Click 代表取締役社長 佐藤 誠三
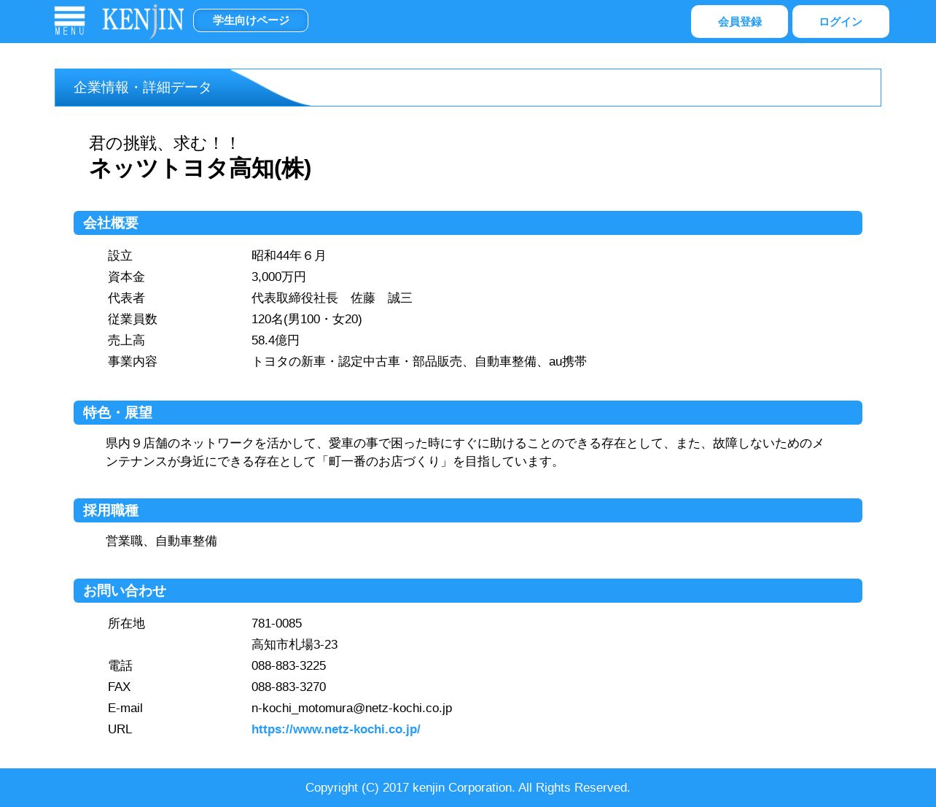This screenshot has height=807, width=936. (332, 298)
